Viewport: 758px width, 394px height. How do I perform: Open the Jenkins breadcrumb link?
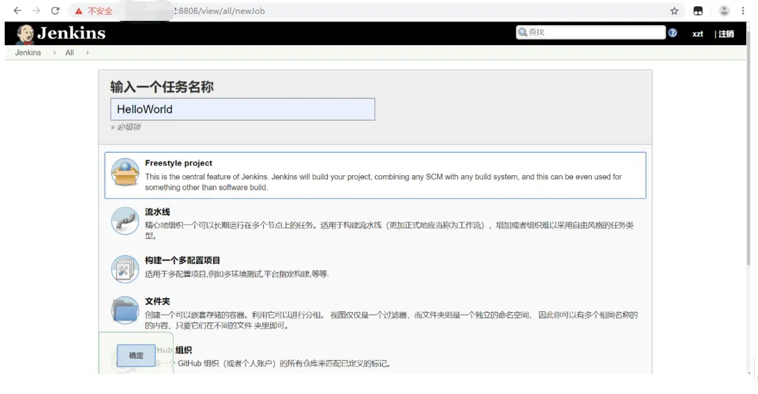(28, 53)
